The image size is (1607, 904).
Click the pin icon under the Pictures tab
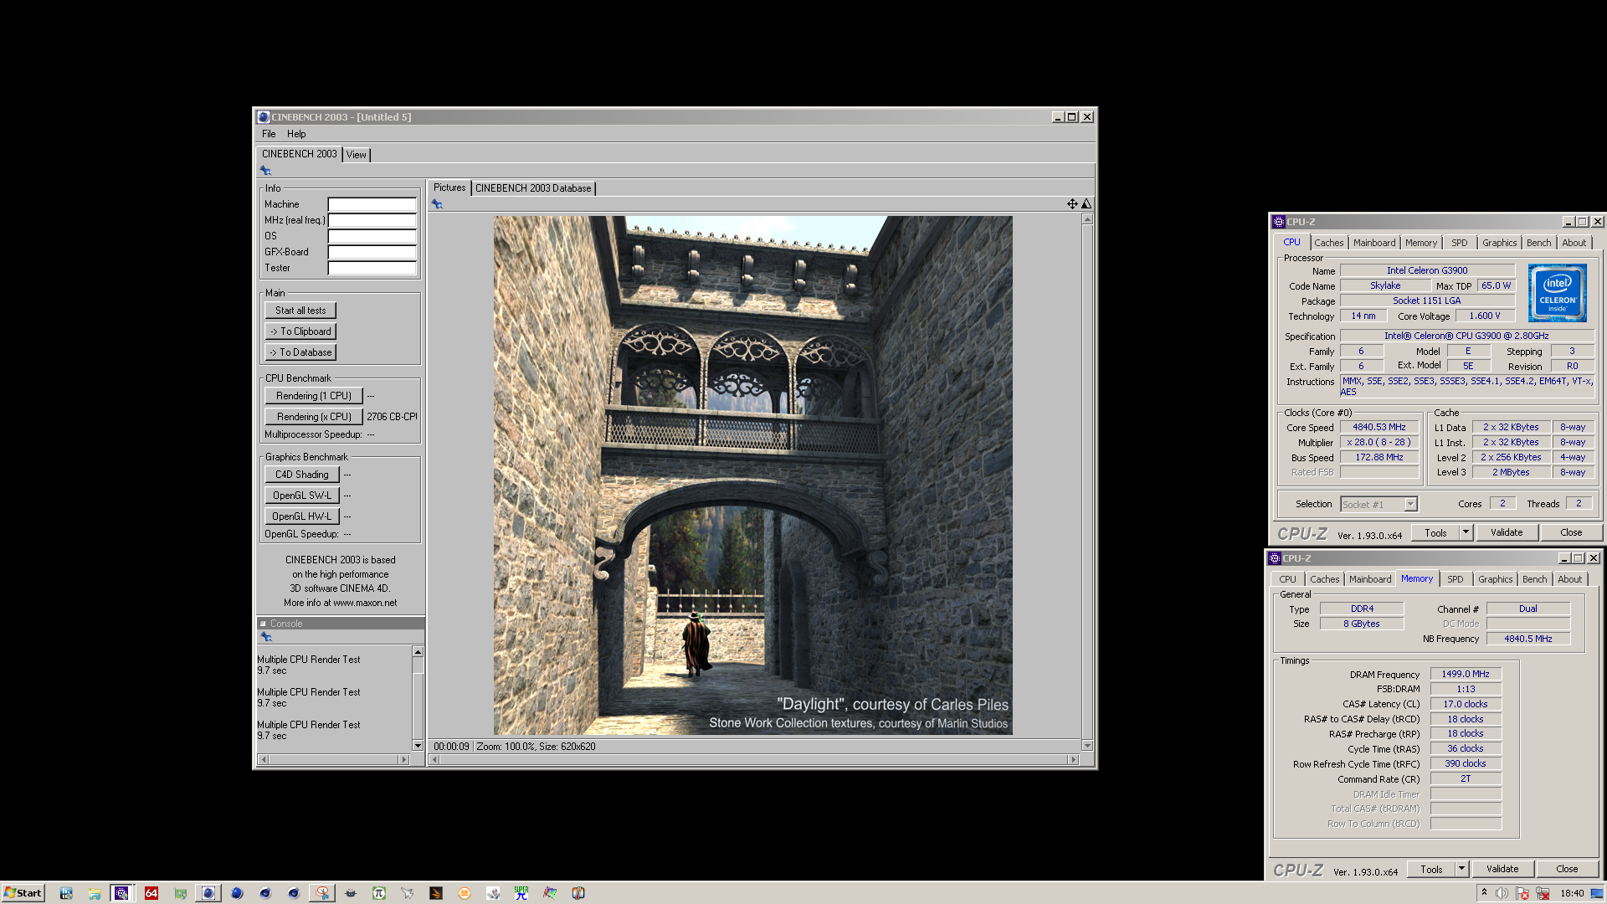pos(437,204)
